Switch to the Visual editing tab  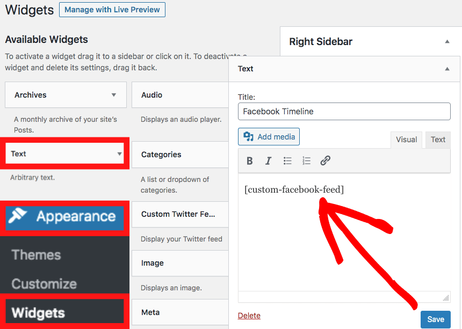point(406,140)
